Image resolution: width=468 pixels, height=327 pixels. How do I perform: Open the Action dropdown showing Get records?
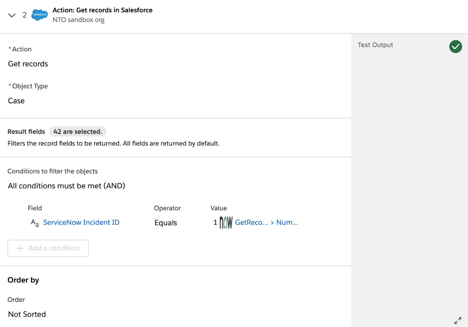(28, 64)
